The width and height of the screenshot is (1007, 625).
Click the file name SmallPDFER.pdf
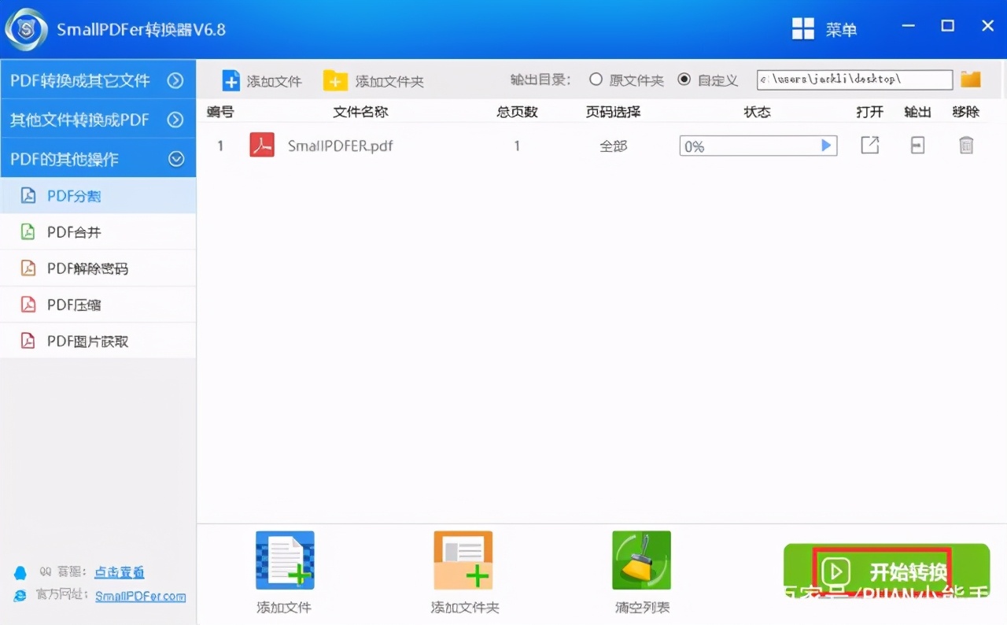click(341, 146)
